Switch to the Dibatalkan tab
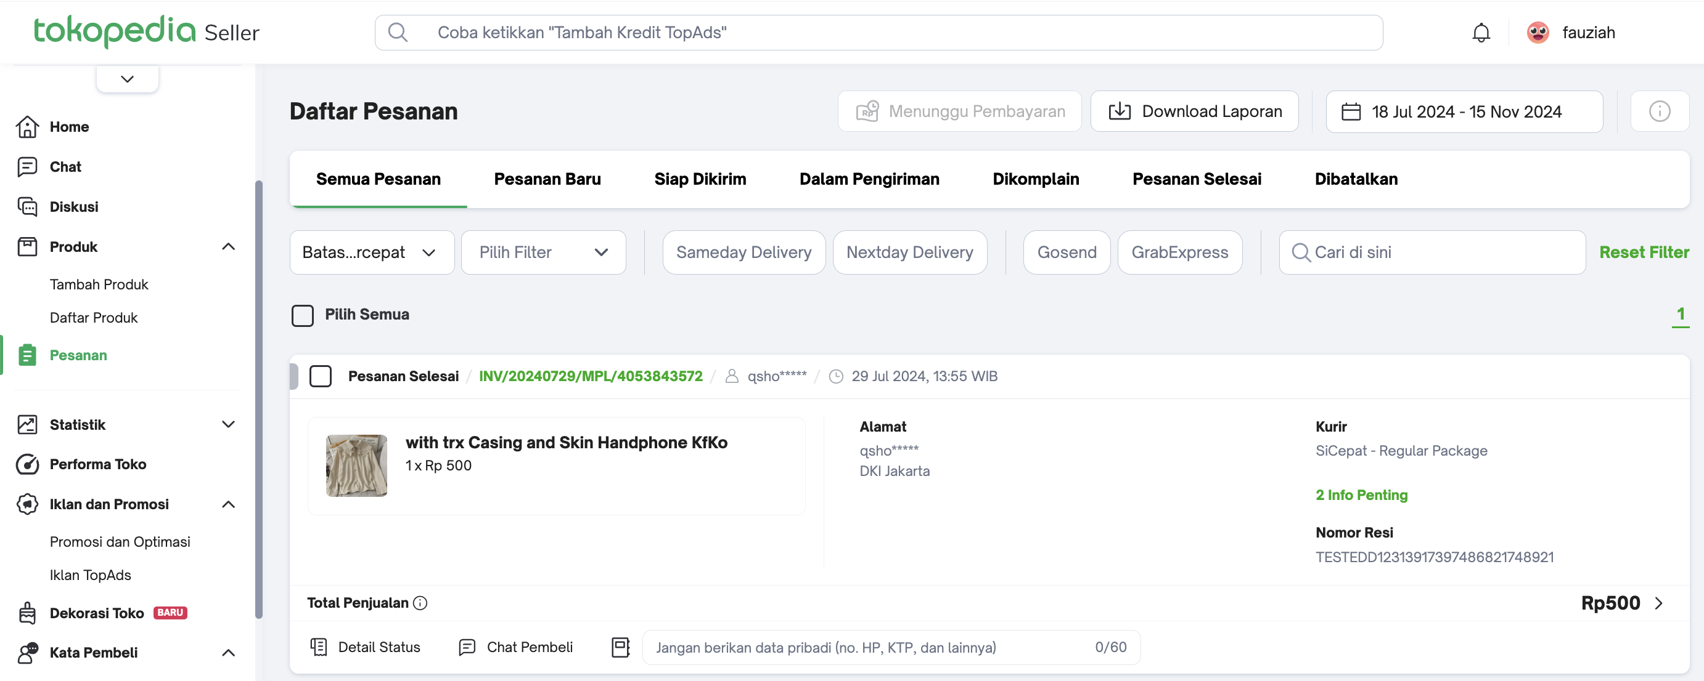Viewport: 1704px width, 681px height. click(x=1356, y=179)
